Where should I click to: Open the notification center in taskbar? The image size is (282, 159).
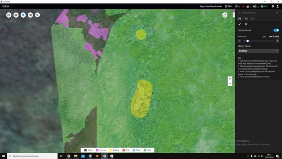coord(277,156)
